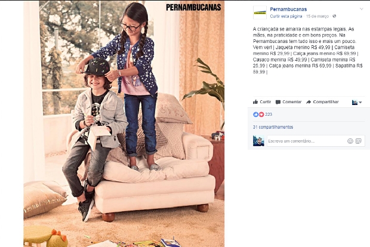View the 31 compartilhamentos list

(x=273, y=127)
